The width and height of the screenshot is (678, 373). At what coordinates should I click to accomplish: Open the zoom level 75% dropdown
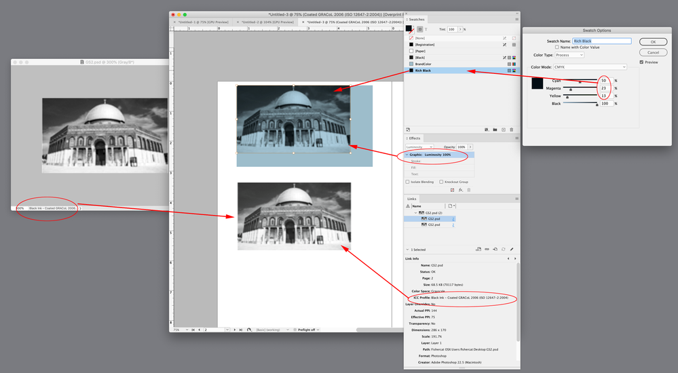187,330
